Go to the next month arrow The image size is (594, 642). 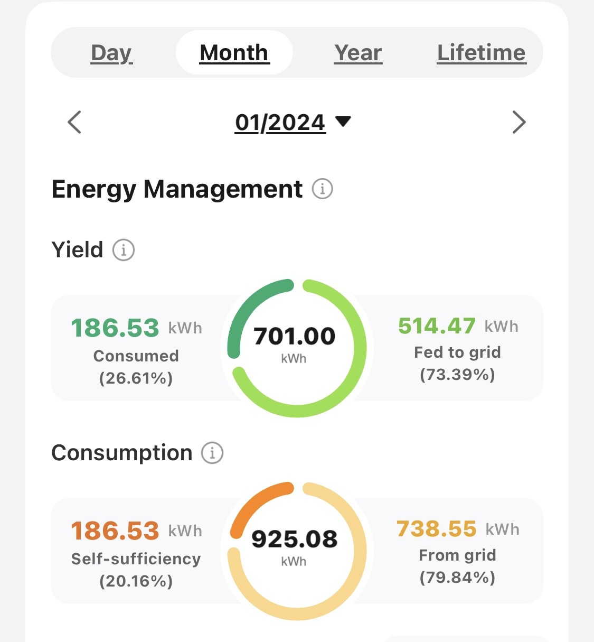click(x=519, y=123)
